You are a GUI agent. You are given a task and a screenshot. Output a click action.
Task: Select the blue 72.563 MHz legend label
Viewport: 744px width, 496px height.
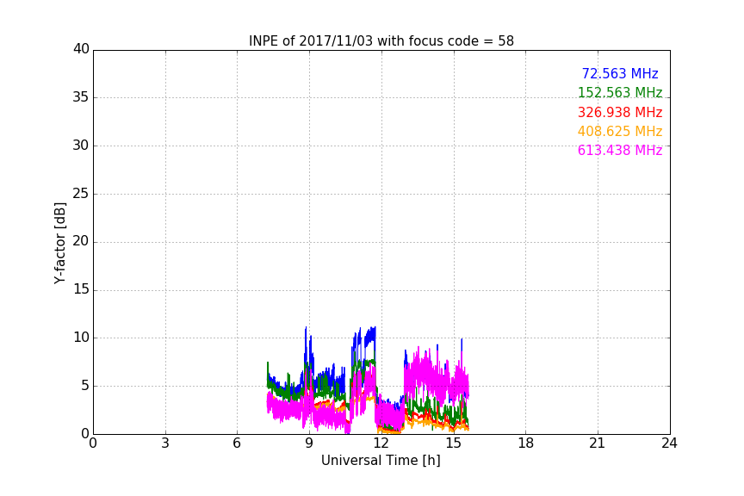(x=620, y=73)
